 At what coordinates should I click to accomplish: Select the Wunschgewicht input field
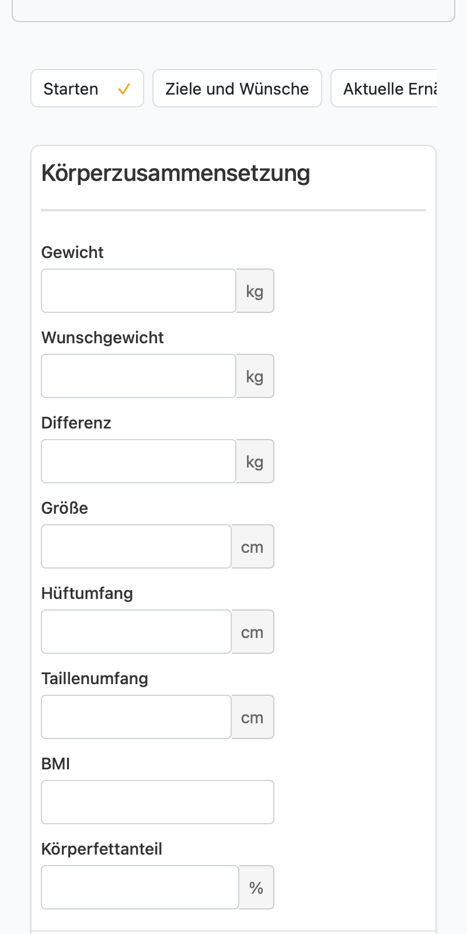(x=139, y=376)
